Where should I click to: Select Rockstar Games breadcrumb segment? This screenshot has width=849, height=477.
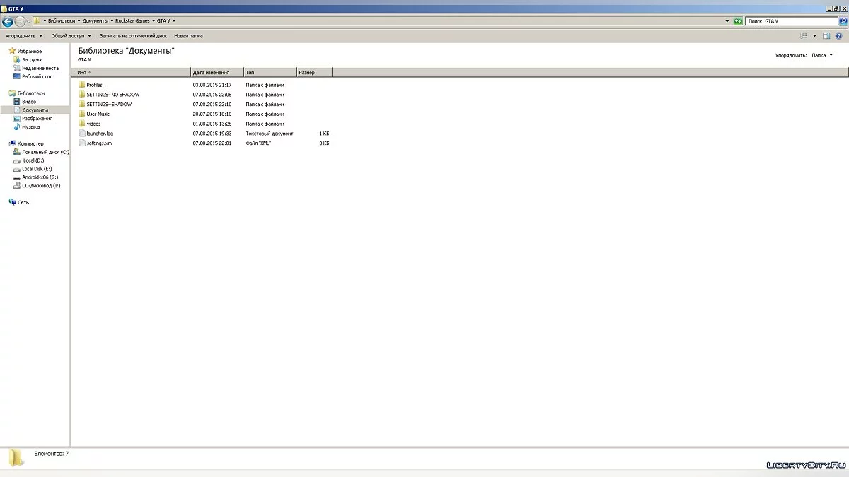point(132,21)
